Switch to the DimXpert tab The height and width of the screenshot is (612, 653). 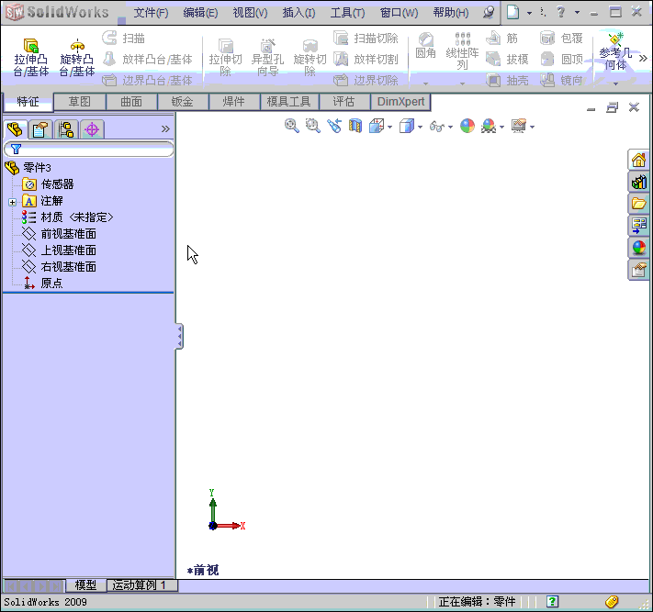click(400, 102)
